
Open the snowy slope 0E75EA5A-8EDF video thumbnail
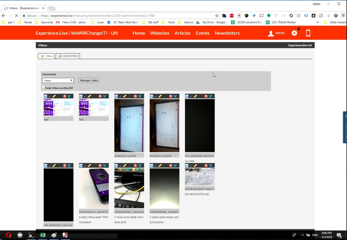pyautogui.click(x=200, y=177)
